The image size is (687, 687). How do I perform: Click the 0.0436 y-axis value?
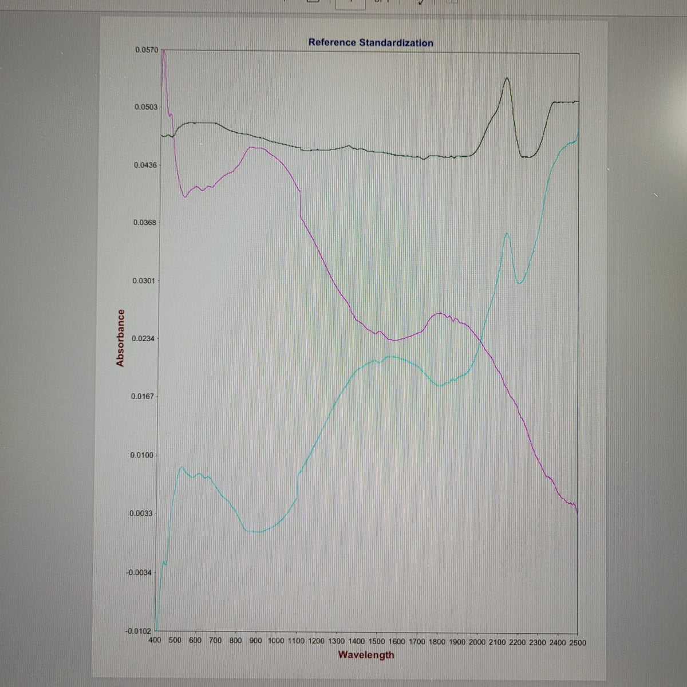tap(145, 165)
